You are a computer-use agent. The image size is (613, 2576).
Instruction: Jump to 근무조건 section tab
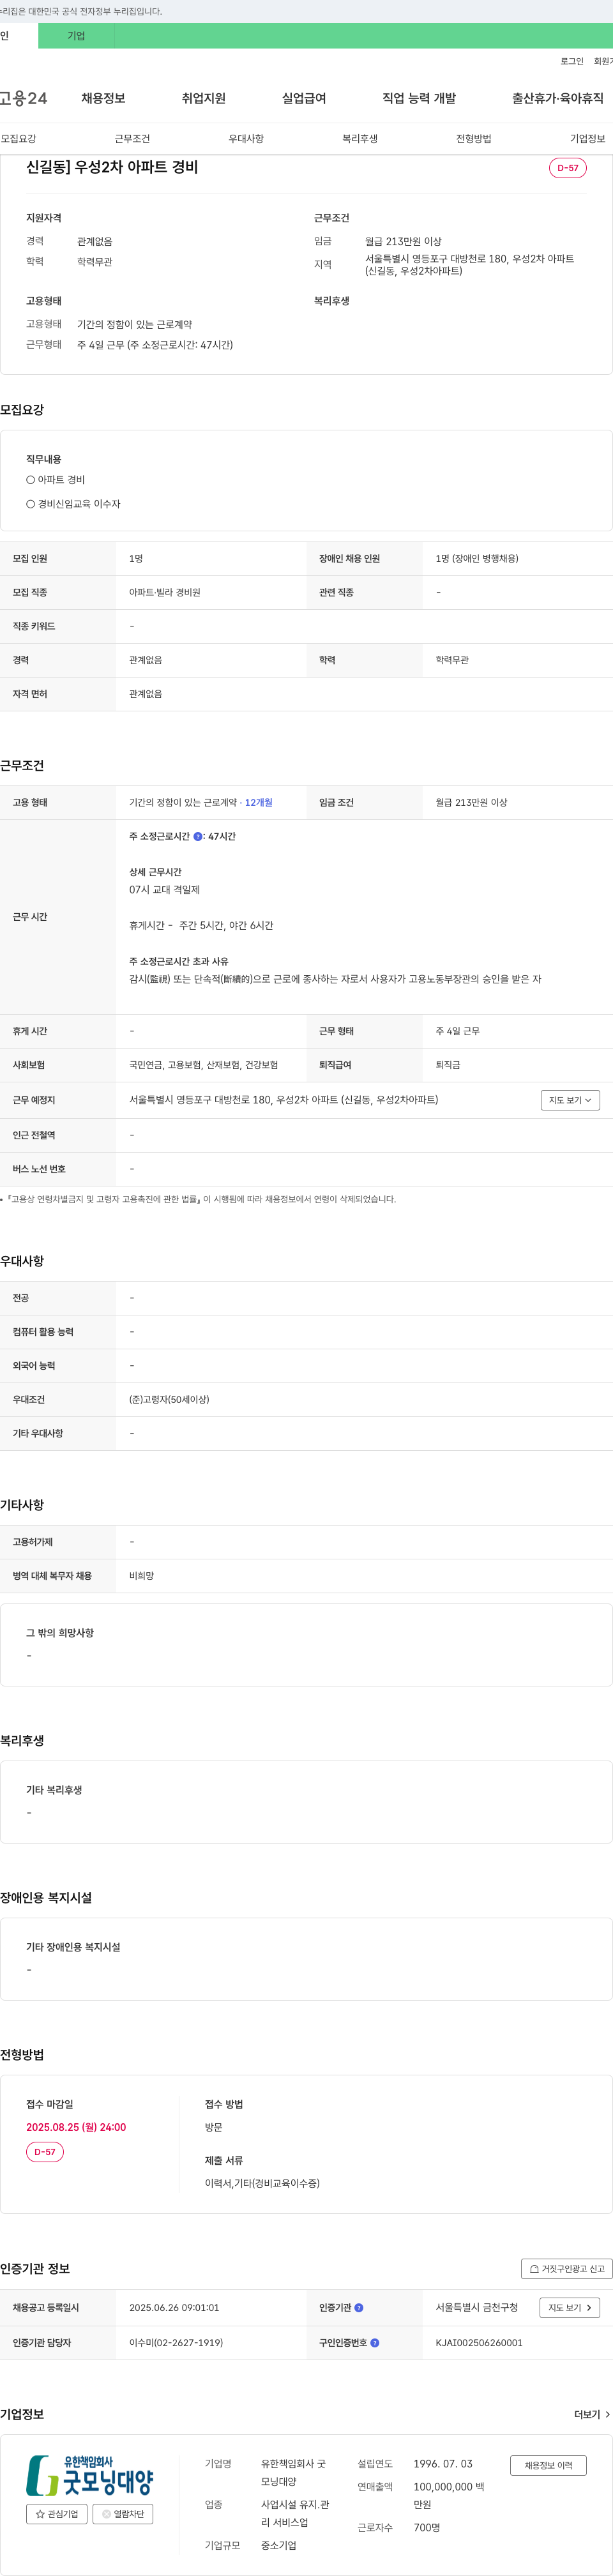click(132, 139)
